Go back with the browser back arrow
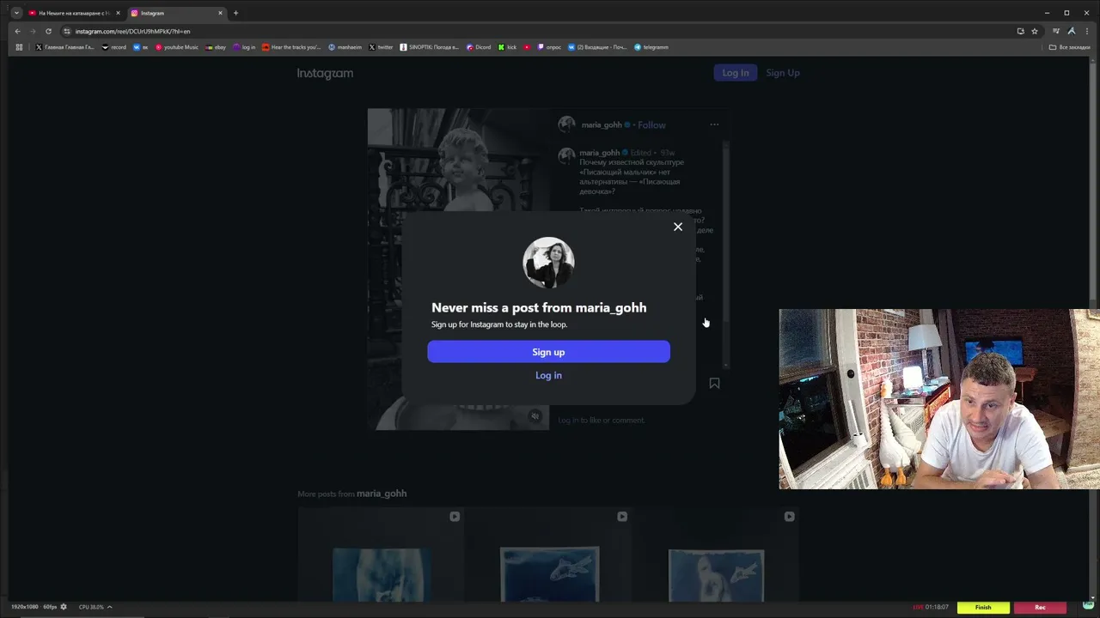The image size is (1100, 618). [17, 31]
